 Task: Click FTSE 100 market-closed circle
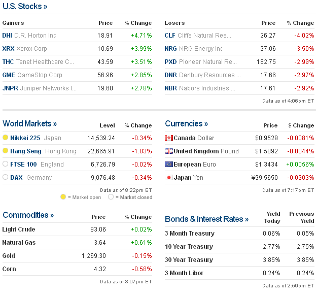[6, 164]
